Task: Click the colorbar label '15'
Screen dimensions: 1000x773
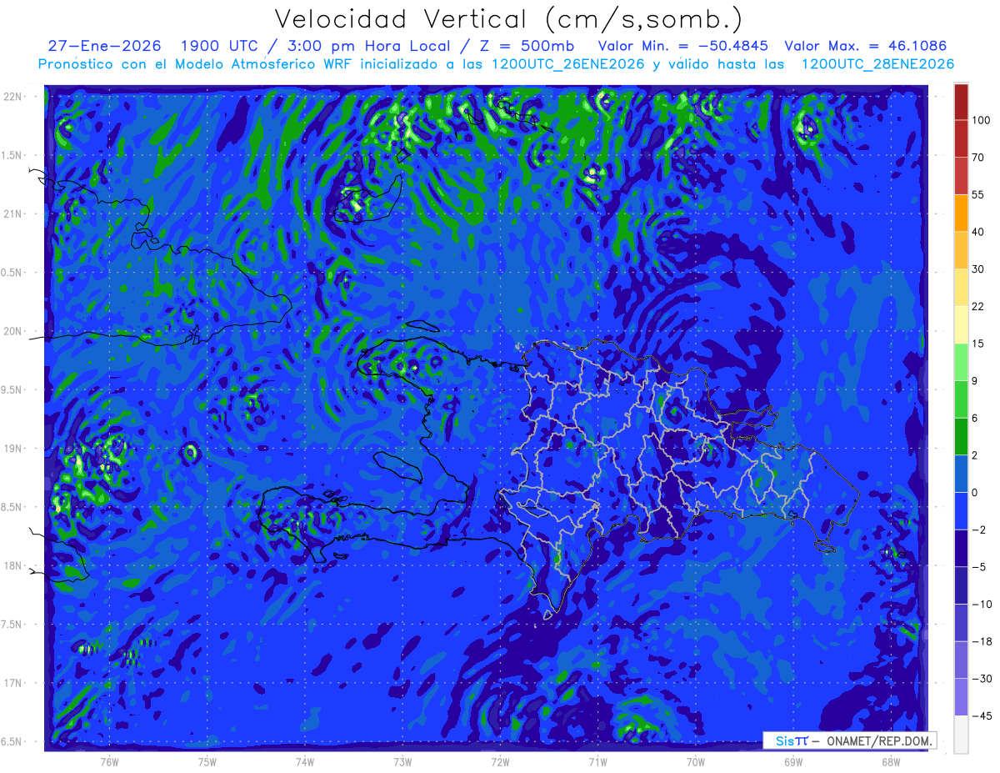Action: coord(978,344)
